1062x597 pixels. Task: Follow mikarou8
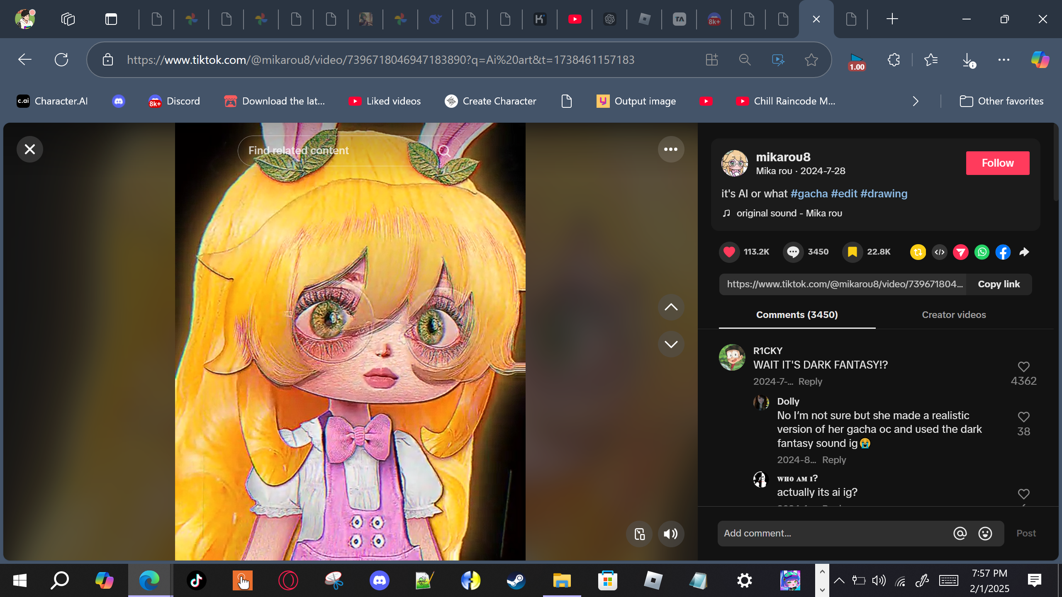point(997,163)
